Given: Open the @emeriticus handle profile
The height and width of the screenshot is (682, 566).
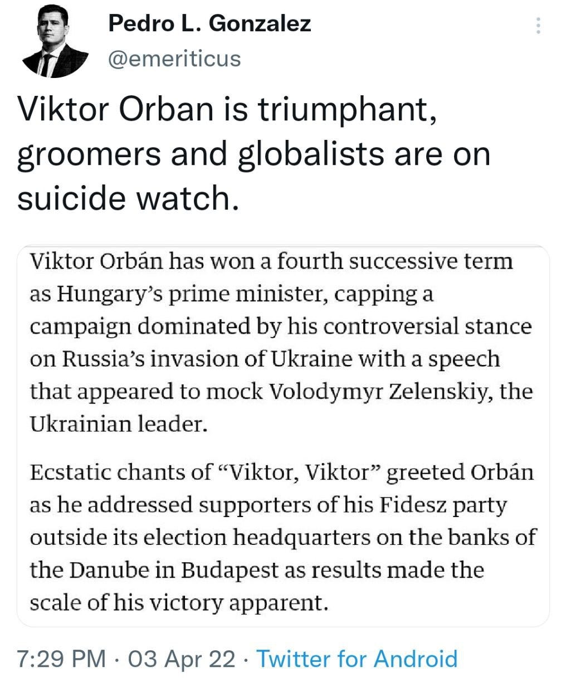Looking at the screenshot, I should coord(174,58).
